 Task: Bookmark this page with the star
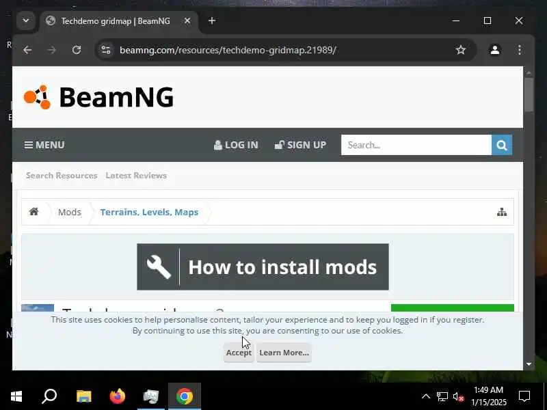460,50
